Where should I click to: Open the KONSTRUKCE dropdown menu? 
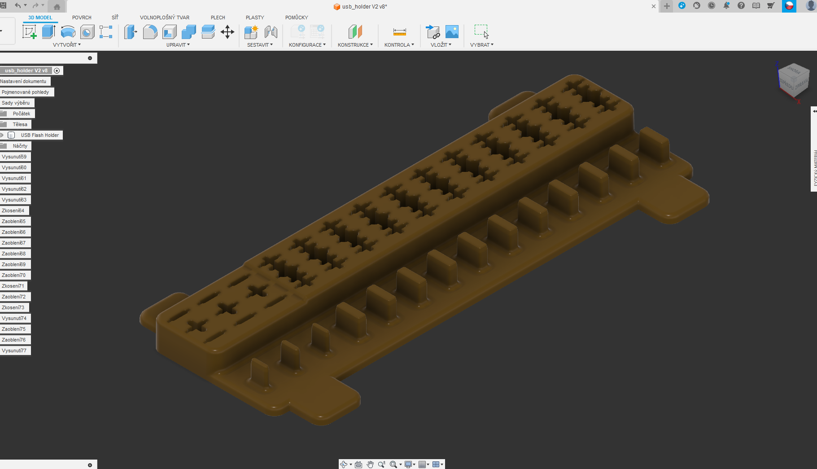(x=355, y=45)
